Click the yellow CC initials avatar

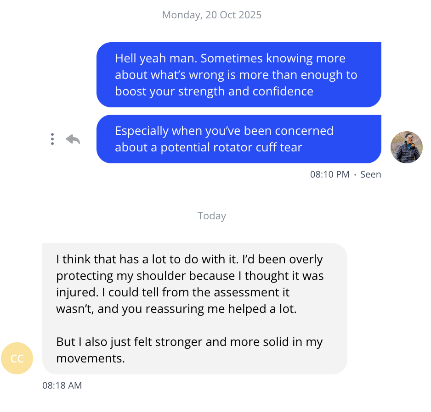coord(17,358)
